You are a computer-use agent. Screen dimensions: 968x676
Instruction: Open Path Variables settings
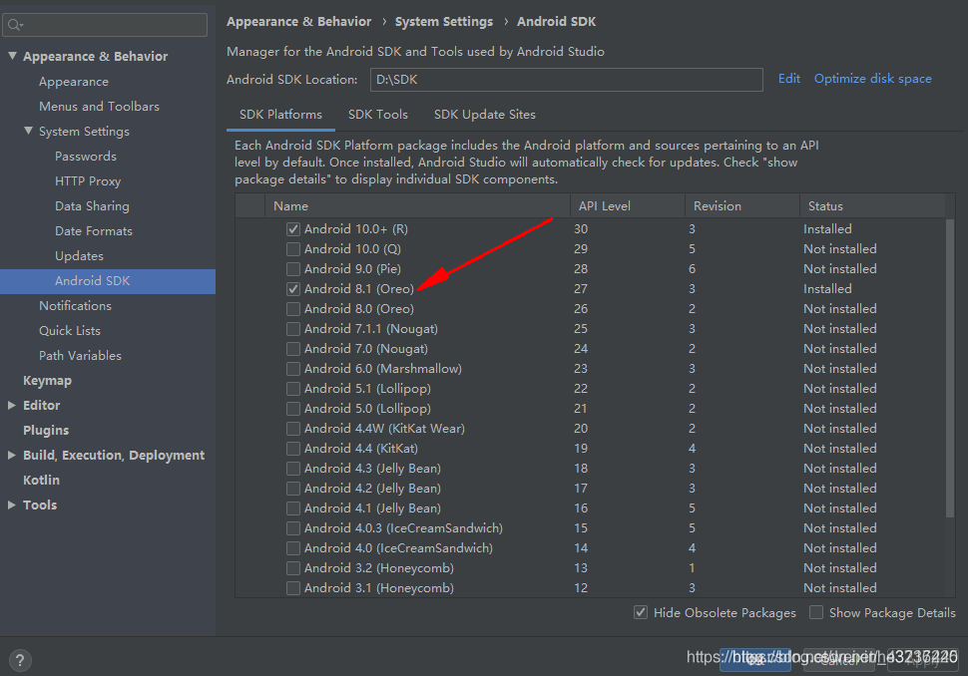(80, 356)
